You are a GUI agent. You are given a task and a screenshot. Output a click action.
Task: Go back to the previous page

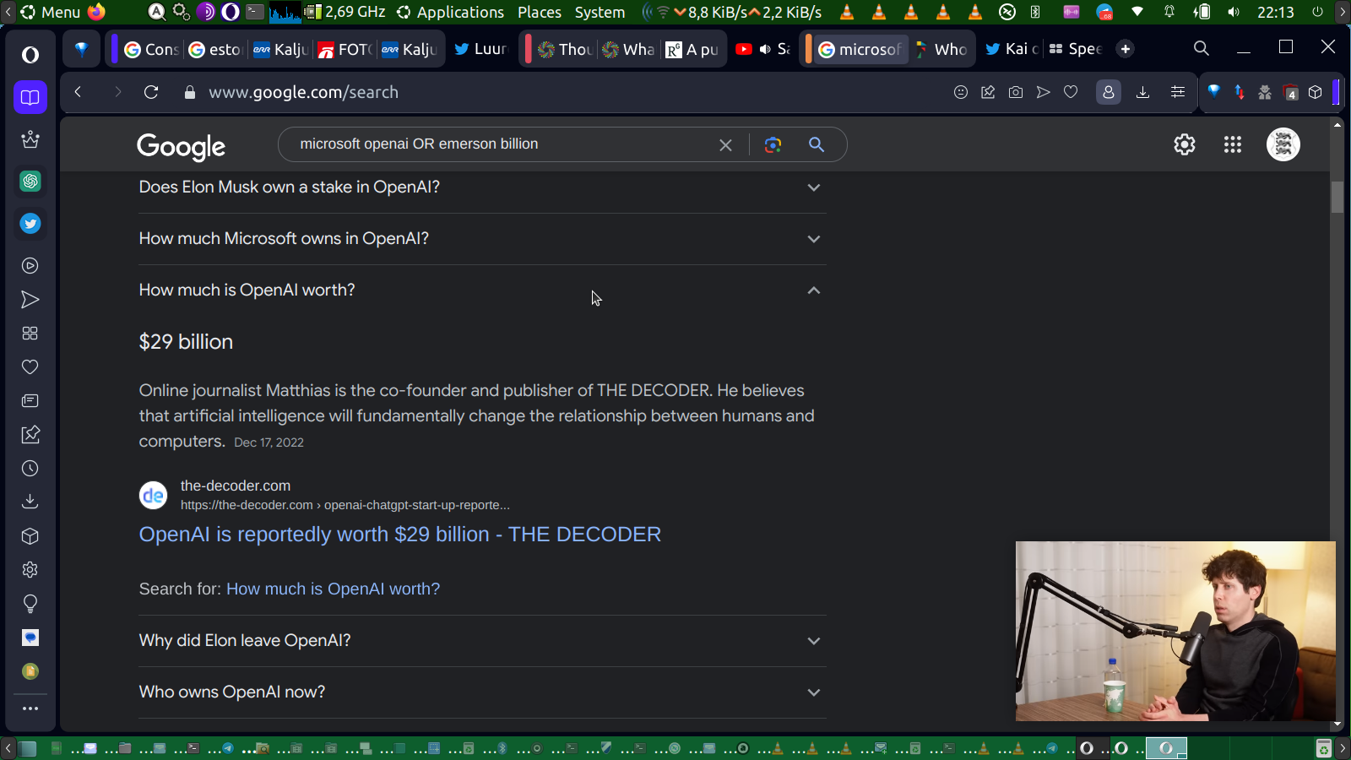tap(78, 92)
